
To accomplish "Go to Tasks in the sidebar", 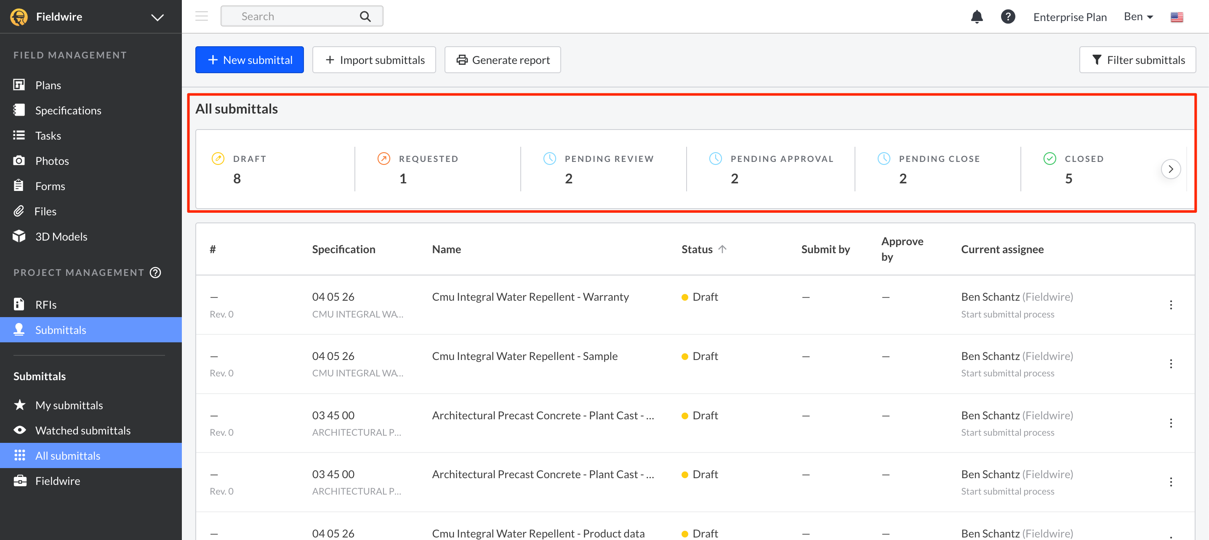I will [91, 135].
